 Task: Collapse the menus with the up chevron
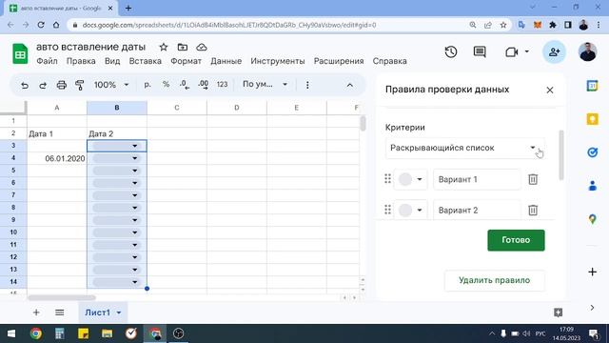coord(350,85)
